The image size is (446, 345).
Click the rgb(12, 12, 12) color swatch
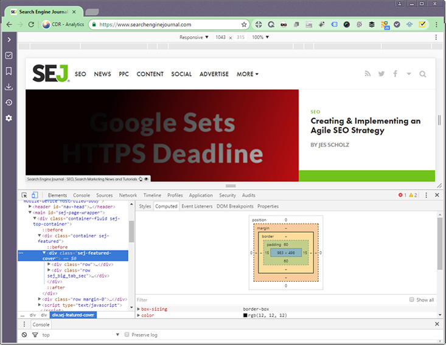click(x=245, y=315)
